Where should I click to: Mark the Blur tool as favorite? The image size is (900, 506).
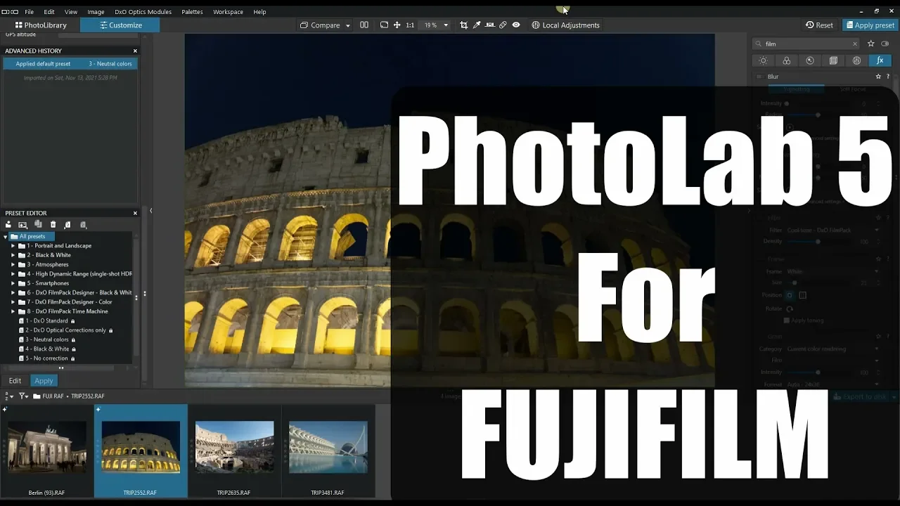pos(878,77)
